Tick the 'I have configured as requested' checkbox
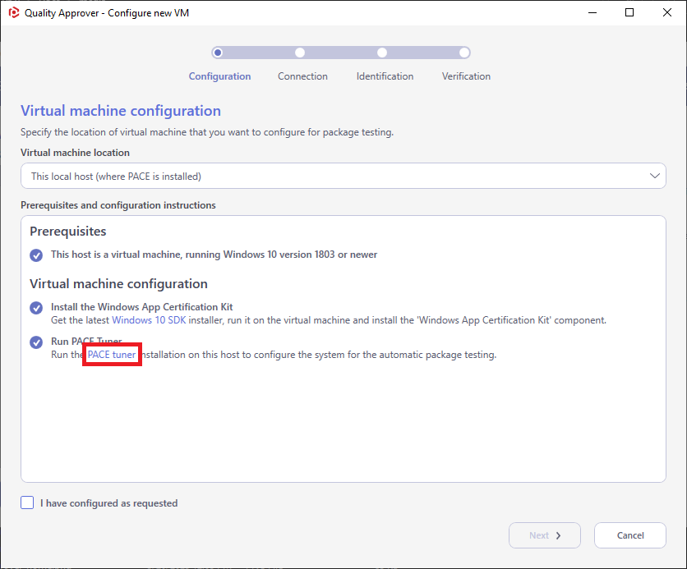687x569 pixels. coord(27,502)
